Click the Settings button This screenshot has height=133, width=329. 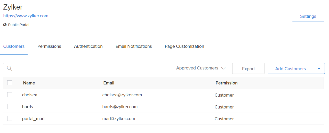(308, 16)
